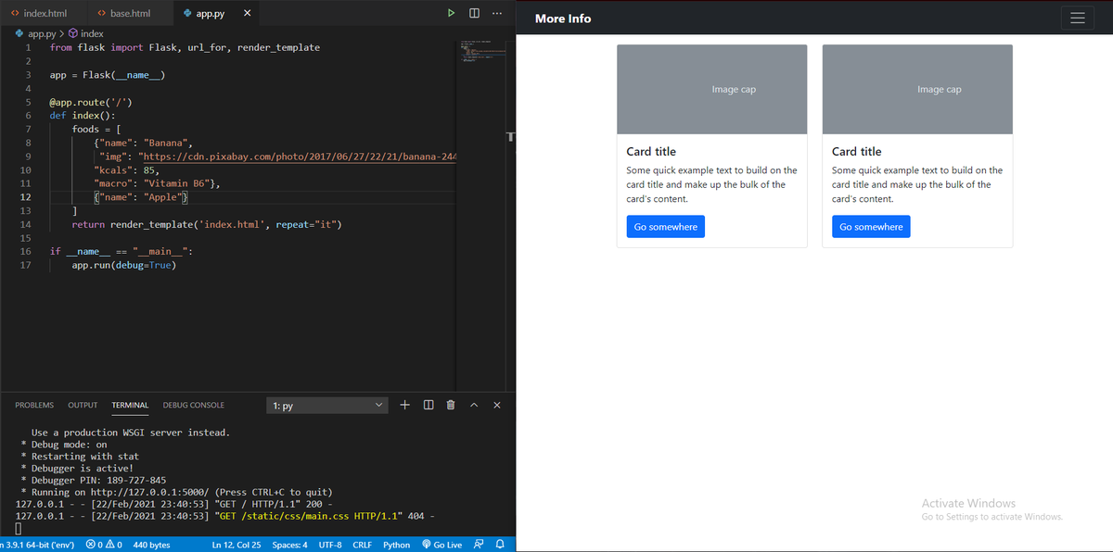
Task: Click index symbol in breadcrumb
Action: point(86,33)
